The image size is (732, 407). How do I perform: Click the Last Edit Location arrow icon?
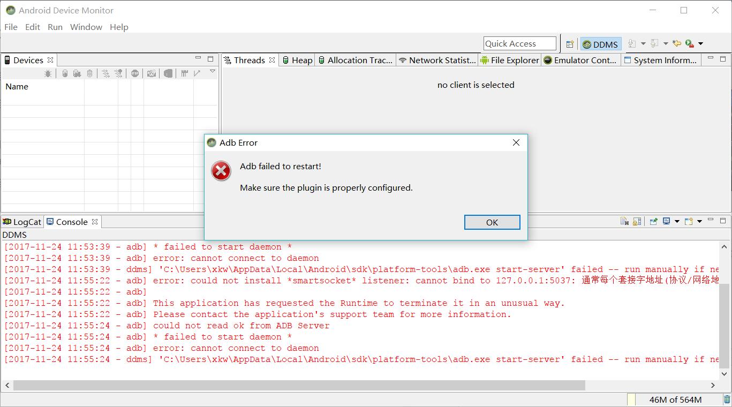coord(677,43)
